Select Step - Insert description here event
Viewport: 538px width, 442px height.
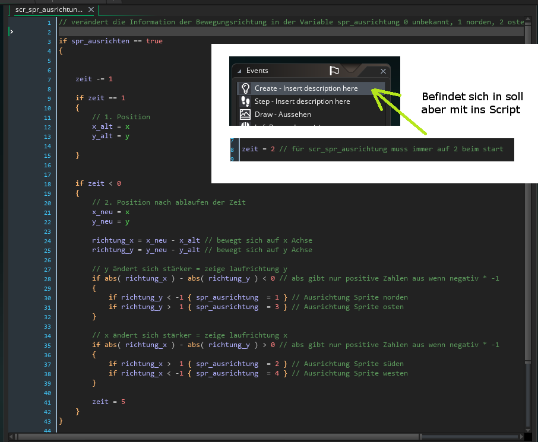tap(302, 101)
